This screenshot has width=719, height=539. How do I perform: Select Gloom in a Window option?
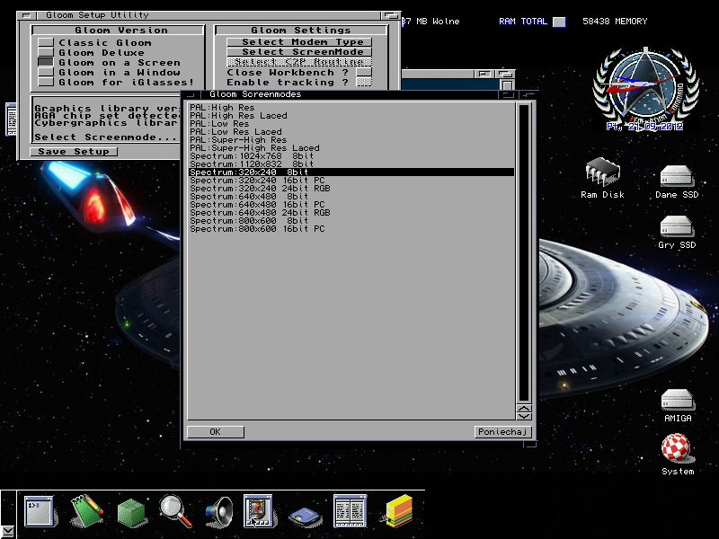[x=46, y=73]
